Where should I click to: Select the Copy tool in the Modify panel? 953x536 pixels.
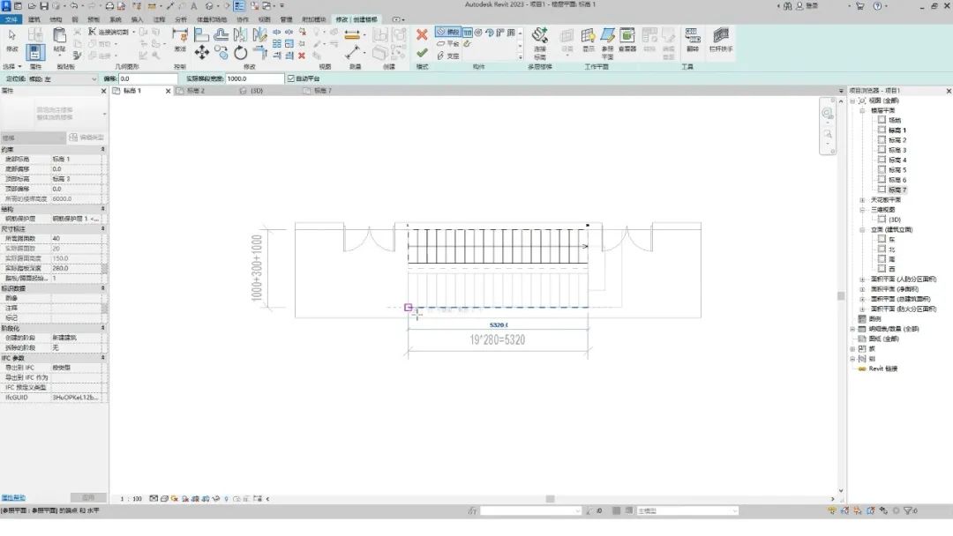221,53
